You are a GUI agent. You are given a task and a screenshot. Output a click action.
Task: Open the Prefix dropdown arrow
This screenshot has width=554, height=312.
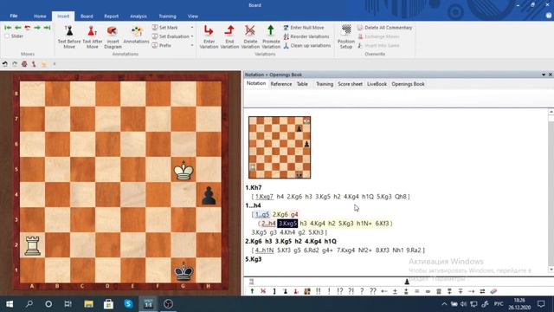coord(192,45)
